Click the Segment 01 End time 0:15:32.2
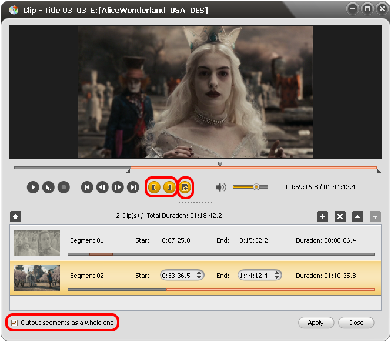This screenshot has width=391, height=342. click(253, 240)
